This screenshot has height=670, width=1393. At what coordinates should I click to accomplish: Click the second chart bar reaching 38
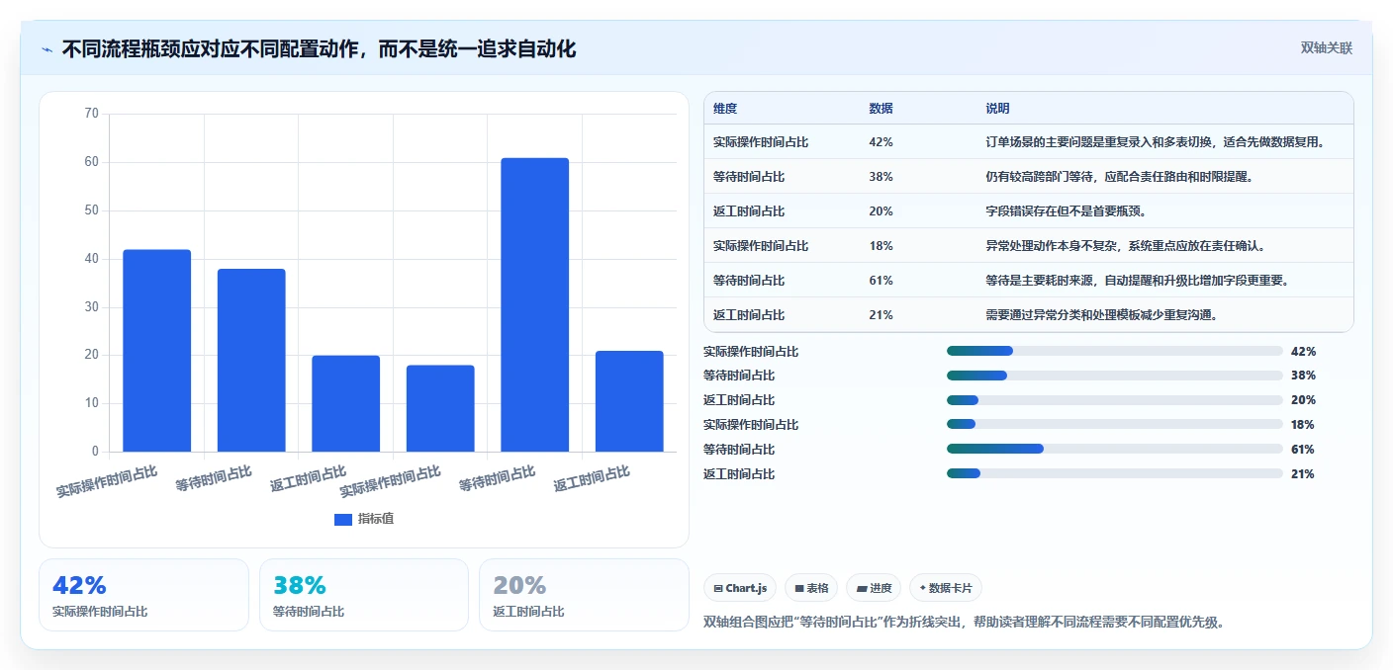[x=251, y=360]
